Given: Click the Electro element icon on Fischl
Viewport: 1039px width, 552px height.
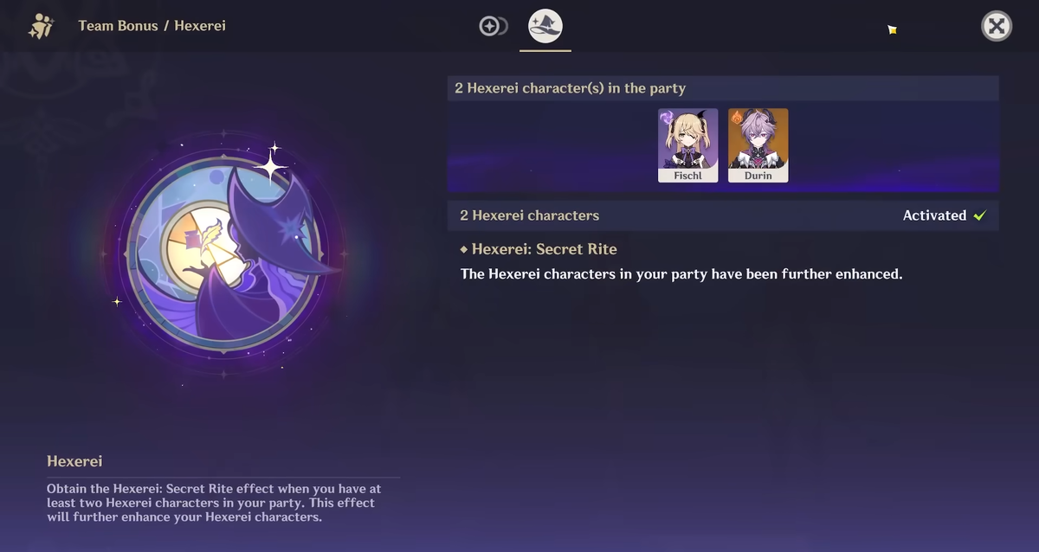Looking at the screenshot, I should tap(667, 117).
